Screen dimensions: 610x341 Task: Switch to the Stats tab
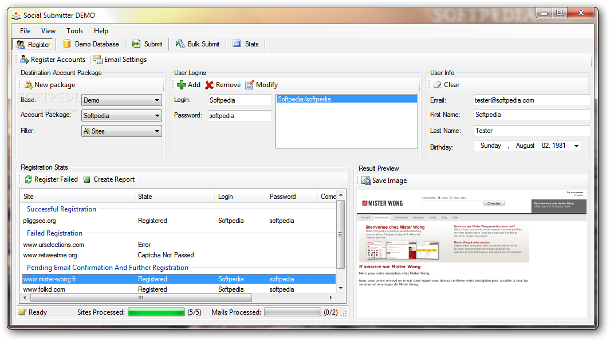[x=246, y=44]
